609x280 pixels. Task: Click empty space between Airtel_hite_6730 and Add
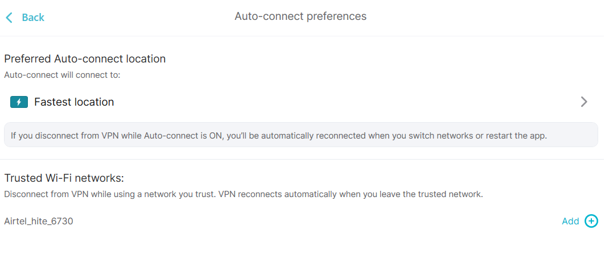click(x=316, y=222)
